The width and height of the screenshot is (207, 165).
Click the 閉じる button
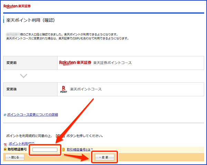(14, 157)
